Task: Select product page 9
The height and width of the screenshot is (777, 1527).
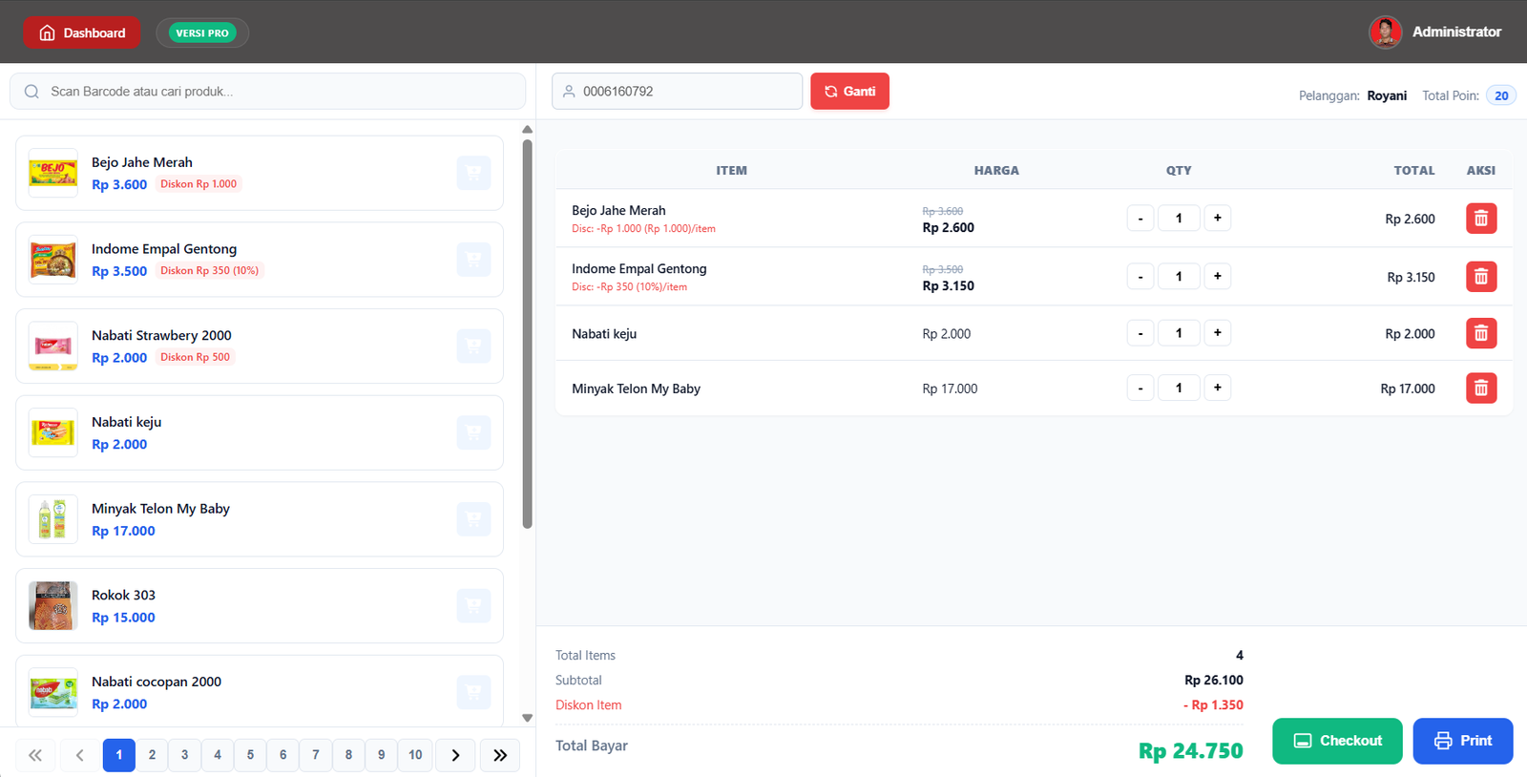Action: coord(381,755)
